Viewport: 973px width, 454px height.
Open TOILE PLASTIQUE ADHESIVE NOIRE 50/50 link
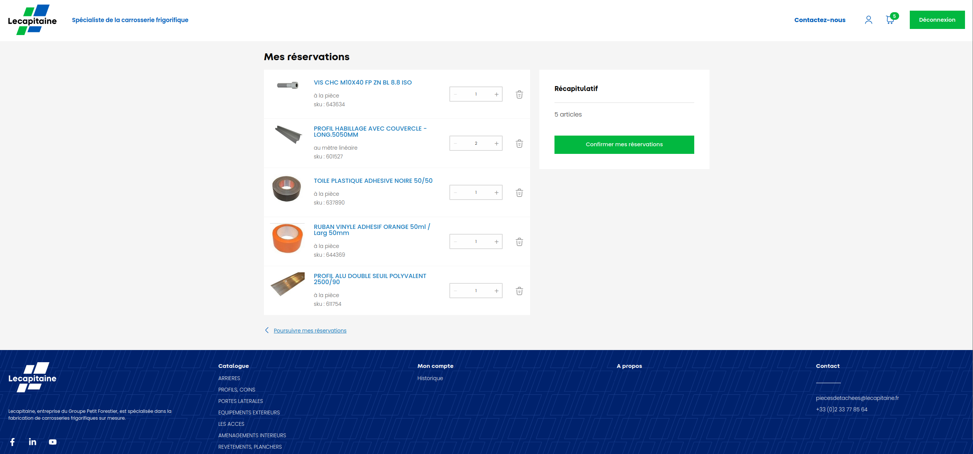[x=373, y=181]
